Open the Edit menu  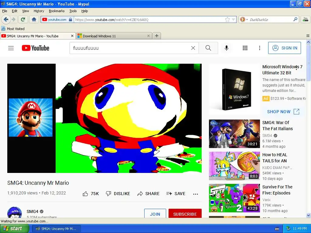pos(15,11)
